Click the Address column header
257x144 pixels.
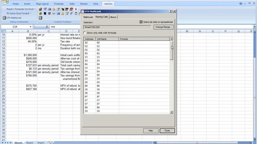(90, 39)
